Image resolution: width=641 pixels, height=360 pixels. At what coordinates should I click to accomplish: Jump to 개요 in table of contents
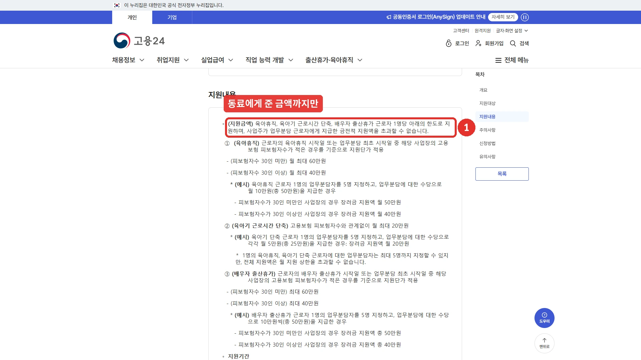483,90
